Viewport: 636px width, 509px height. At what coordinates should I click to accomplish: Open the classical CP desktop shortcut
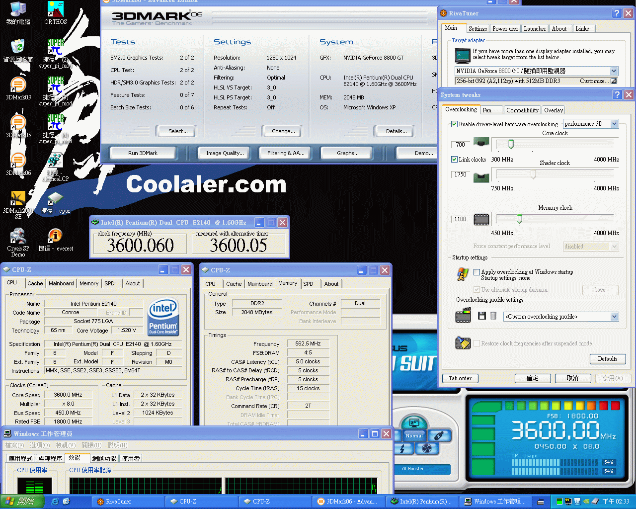click(x=55, y=167)
